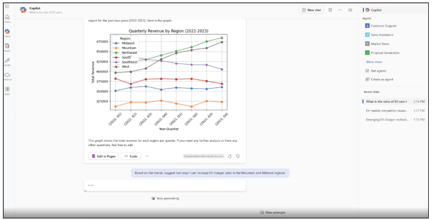Click the View prompts icon
Image resolution: width=432 pixels, height=220 pixels.
tap(262, 212)
